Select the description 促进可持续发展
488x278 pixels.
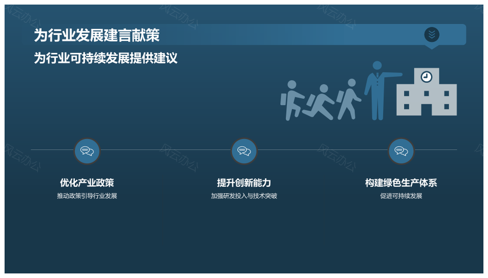[x=401, y=196]
